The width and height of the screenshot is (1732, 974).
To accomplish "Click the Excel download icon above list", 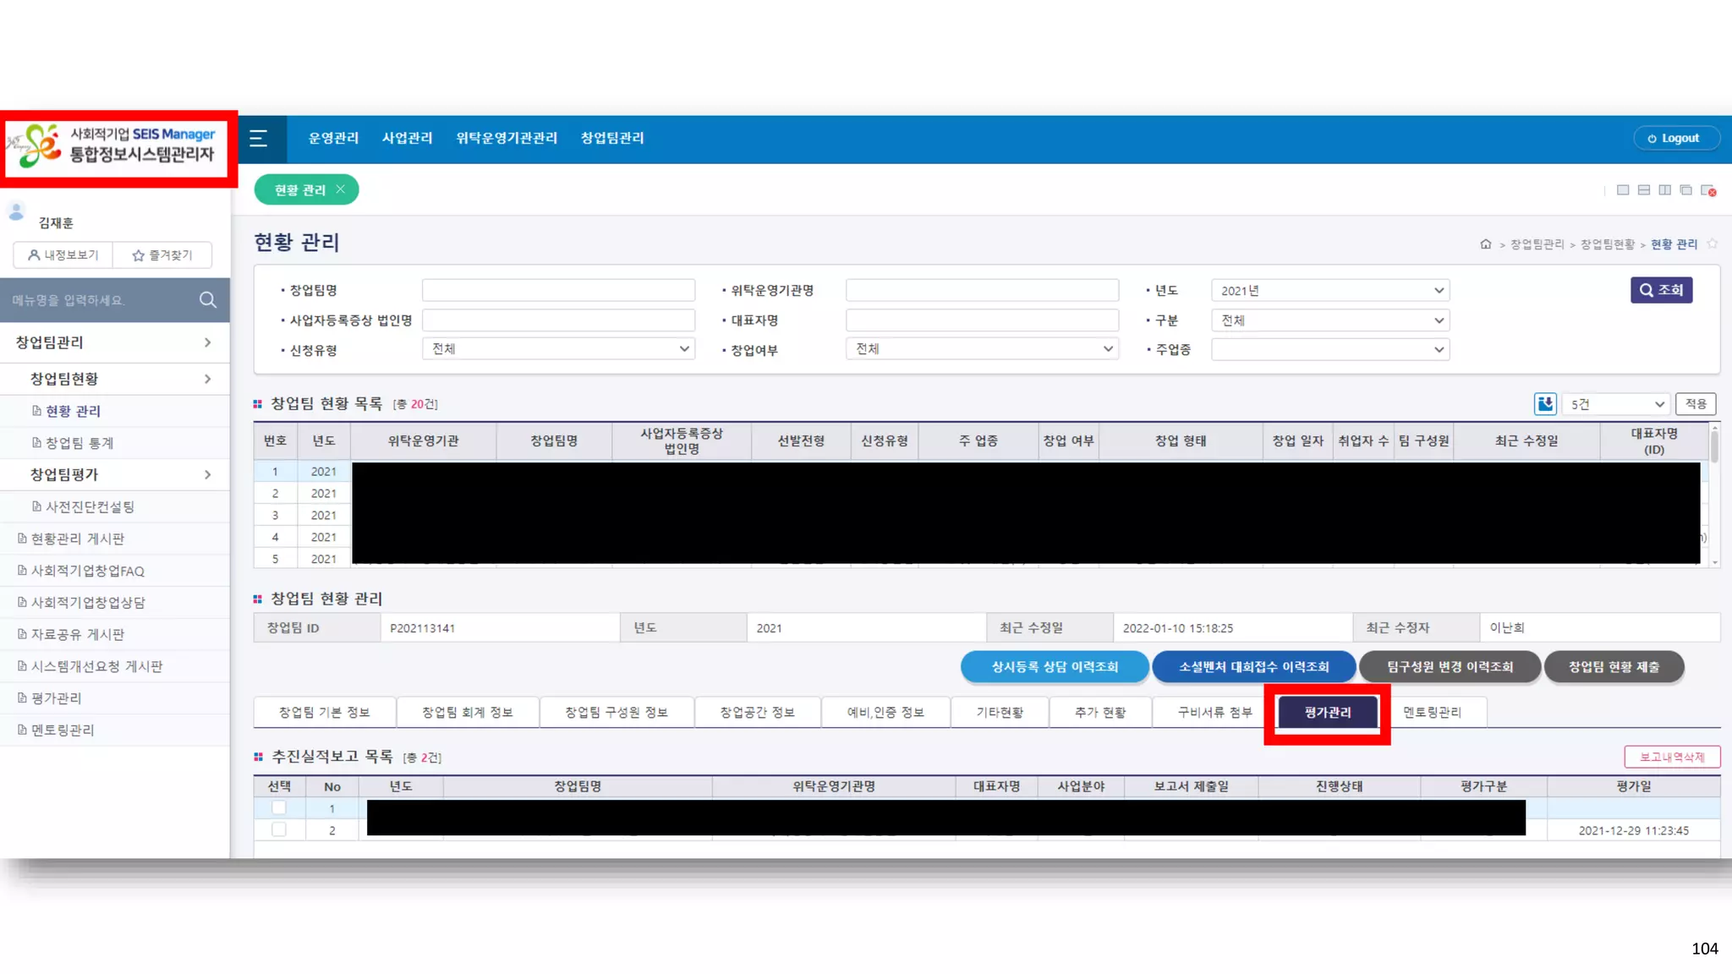I will [1544, 404].
